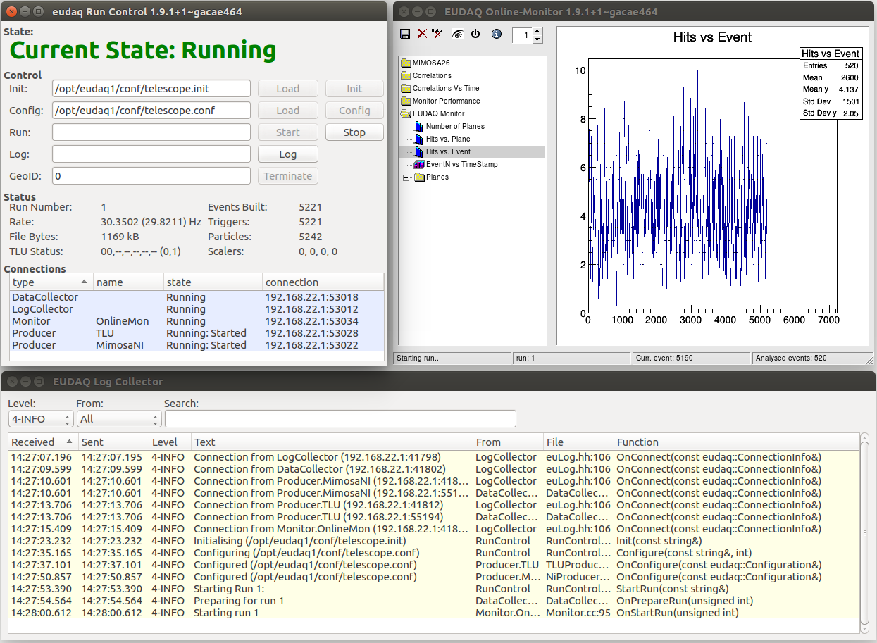This screenshot has width=877, height=643.
Task: Click the eye icon in Online-Monitor toolbar
Action: [x=458, y=34]
